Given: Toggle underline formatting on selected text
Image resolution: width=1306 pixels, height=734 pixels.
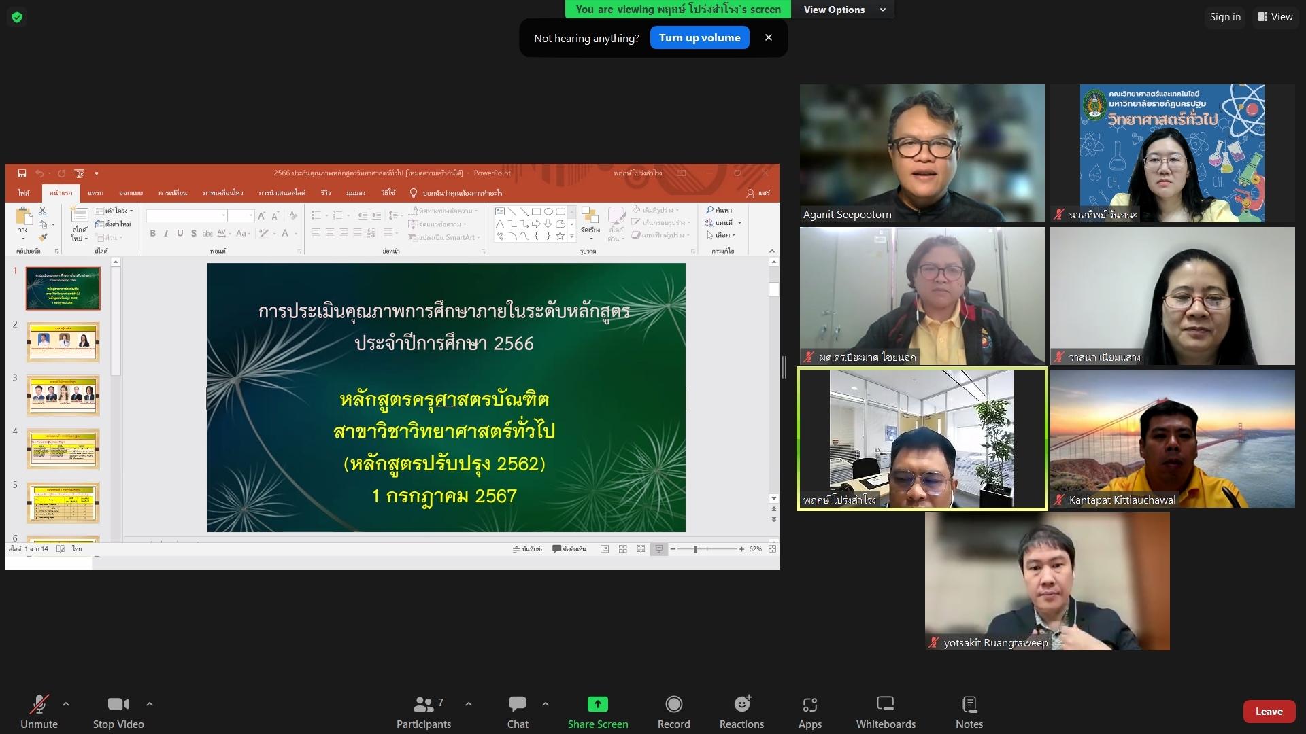Looking at the screenshot, I should click(180, 233).
